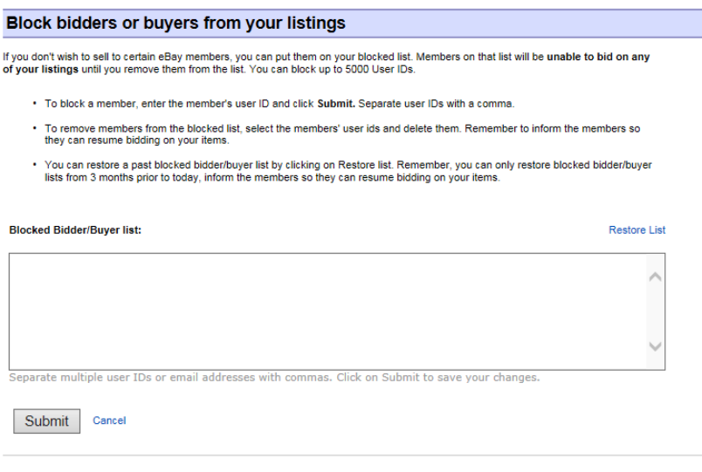Click the text area's scroll down arrow

(656, 346)
